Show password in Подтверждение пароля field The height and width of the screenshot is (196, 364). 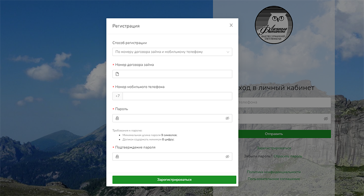pos(227,157)
